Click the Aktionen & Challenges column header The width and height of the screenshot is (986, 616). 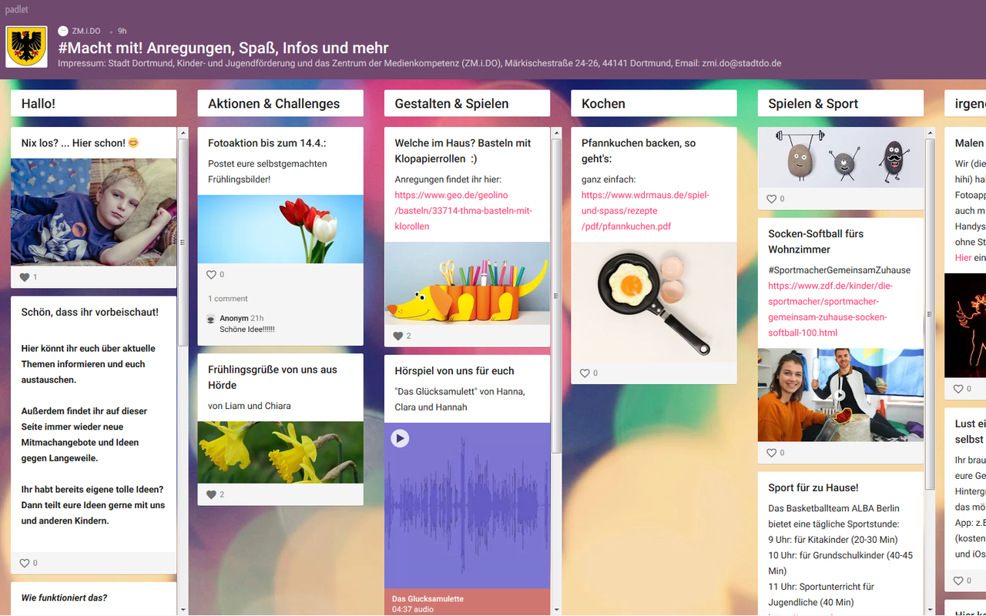click(273, 104)
